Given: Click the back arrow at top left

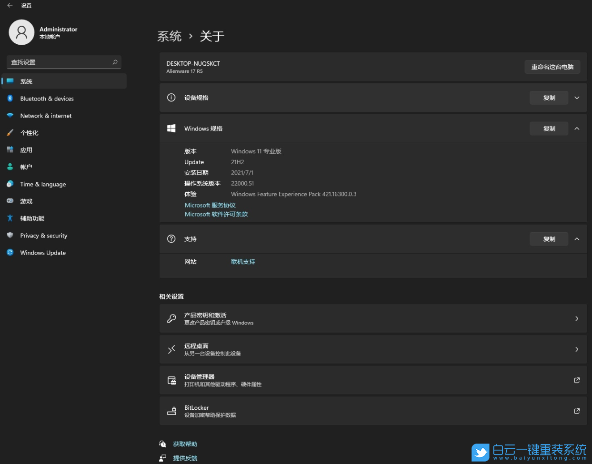Looking at the screenshot, I should [x=10, y=5].
